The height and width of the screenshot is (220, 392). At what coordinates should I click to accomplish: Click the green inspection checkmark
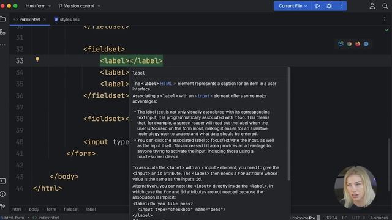coord(387,30)
